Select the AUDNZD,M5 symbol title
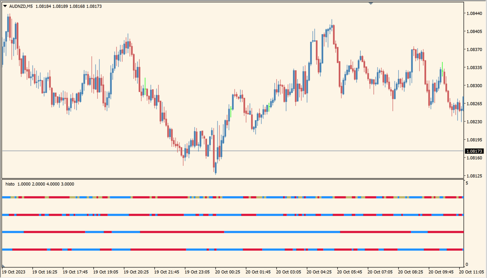Image resolution: width=487 pixels, height=278 pixels. click(21, 6)
